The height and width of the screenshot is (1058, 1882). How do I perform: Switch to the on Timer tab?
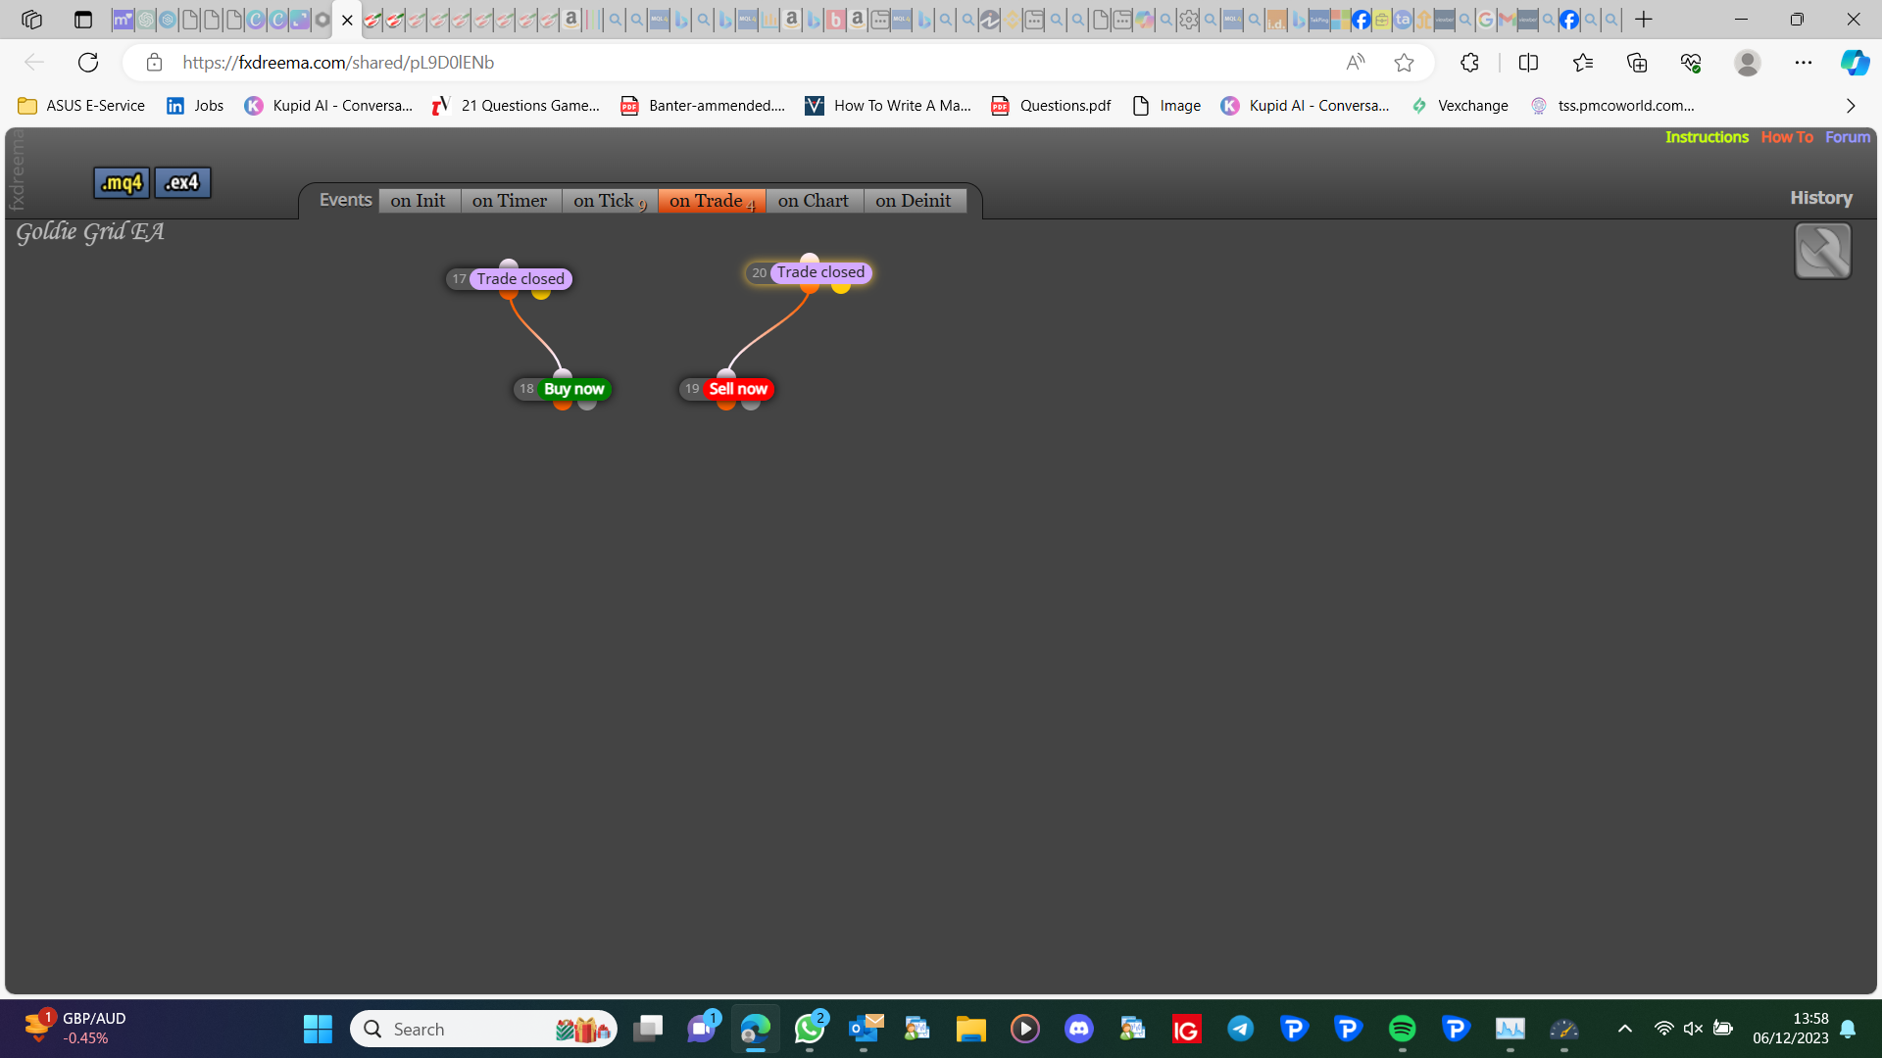click(510, 201)
